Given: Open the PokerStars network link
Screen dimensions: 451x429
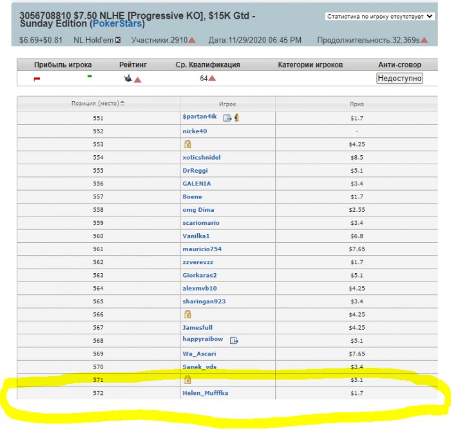Looking at the screenshot, I should tap(117, 24).
